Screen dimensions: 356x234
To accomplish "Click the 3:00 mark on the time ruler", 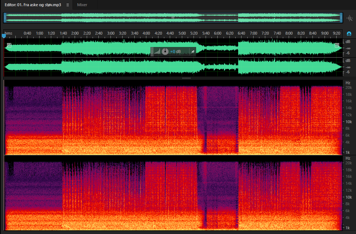I will pyautogui.click(x=110, y=33).
